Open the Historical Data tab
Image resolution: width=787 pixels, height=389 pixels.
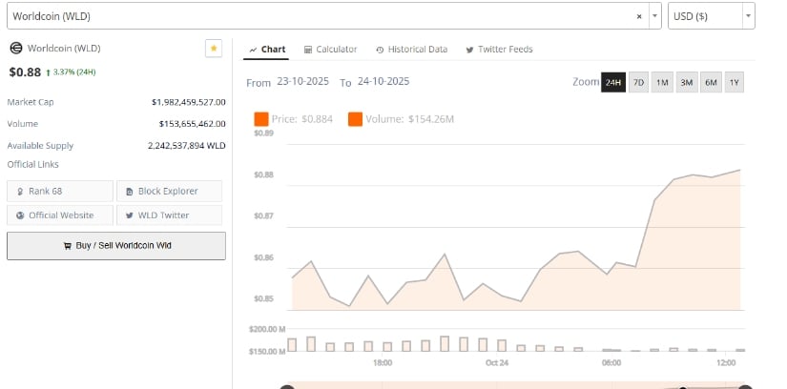(x=411, y=50)
